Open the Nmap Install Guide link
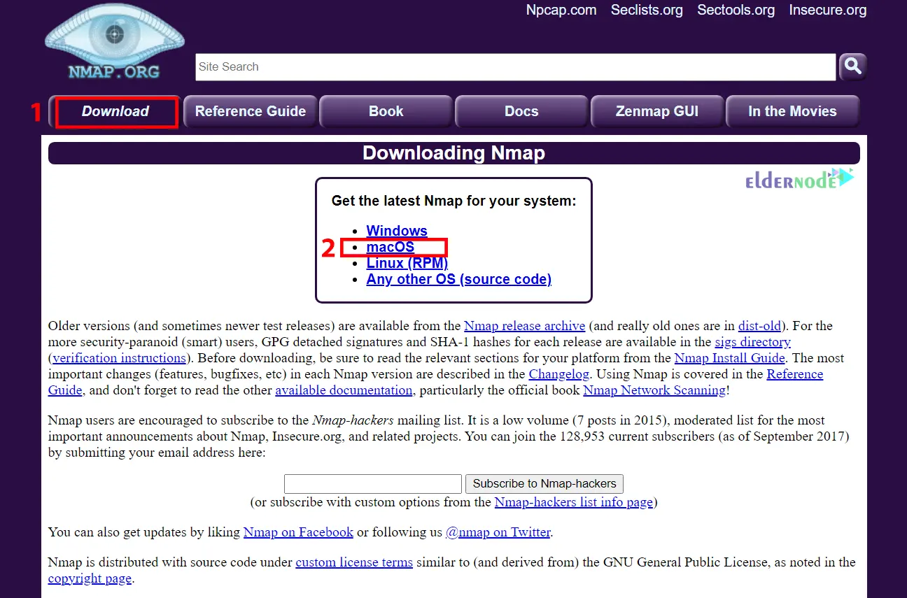Screen dimensions: 907x598 pos(729,358)
